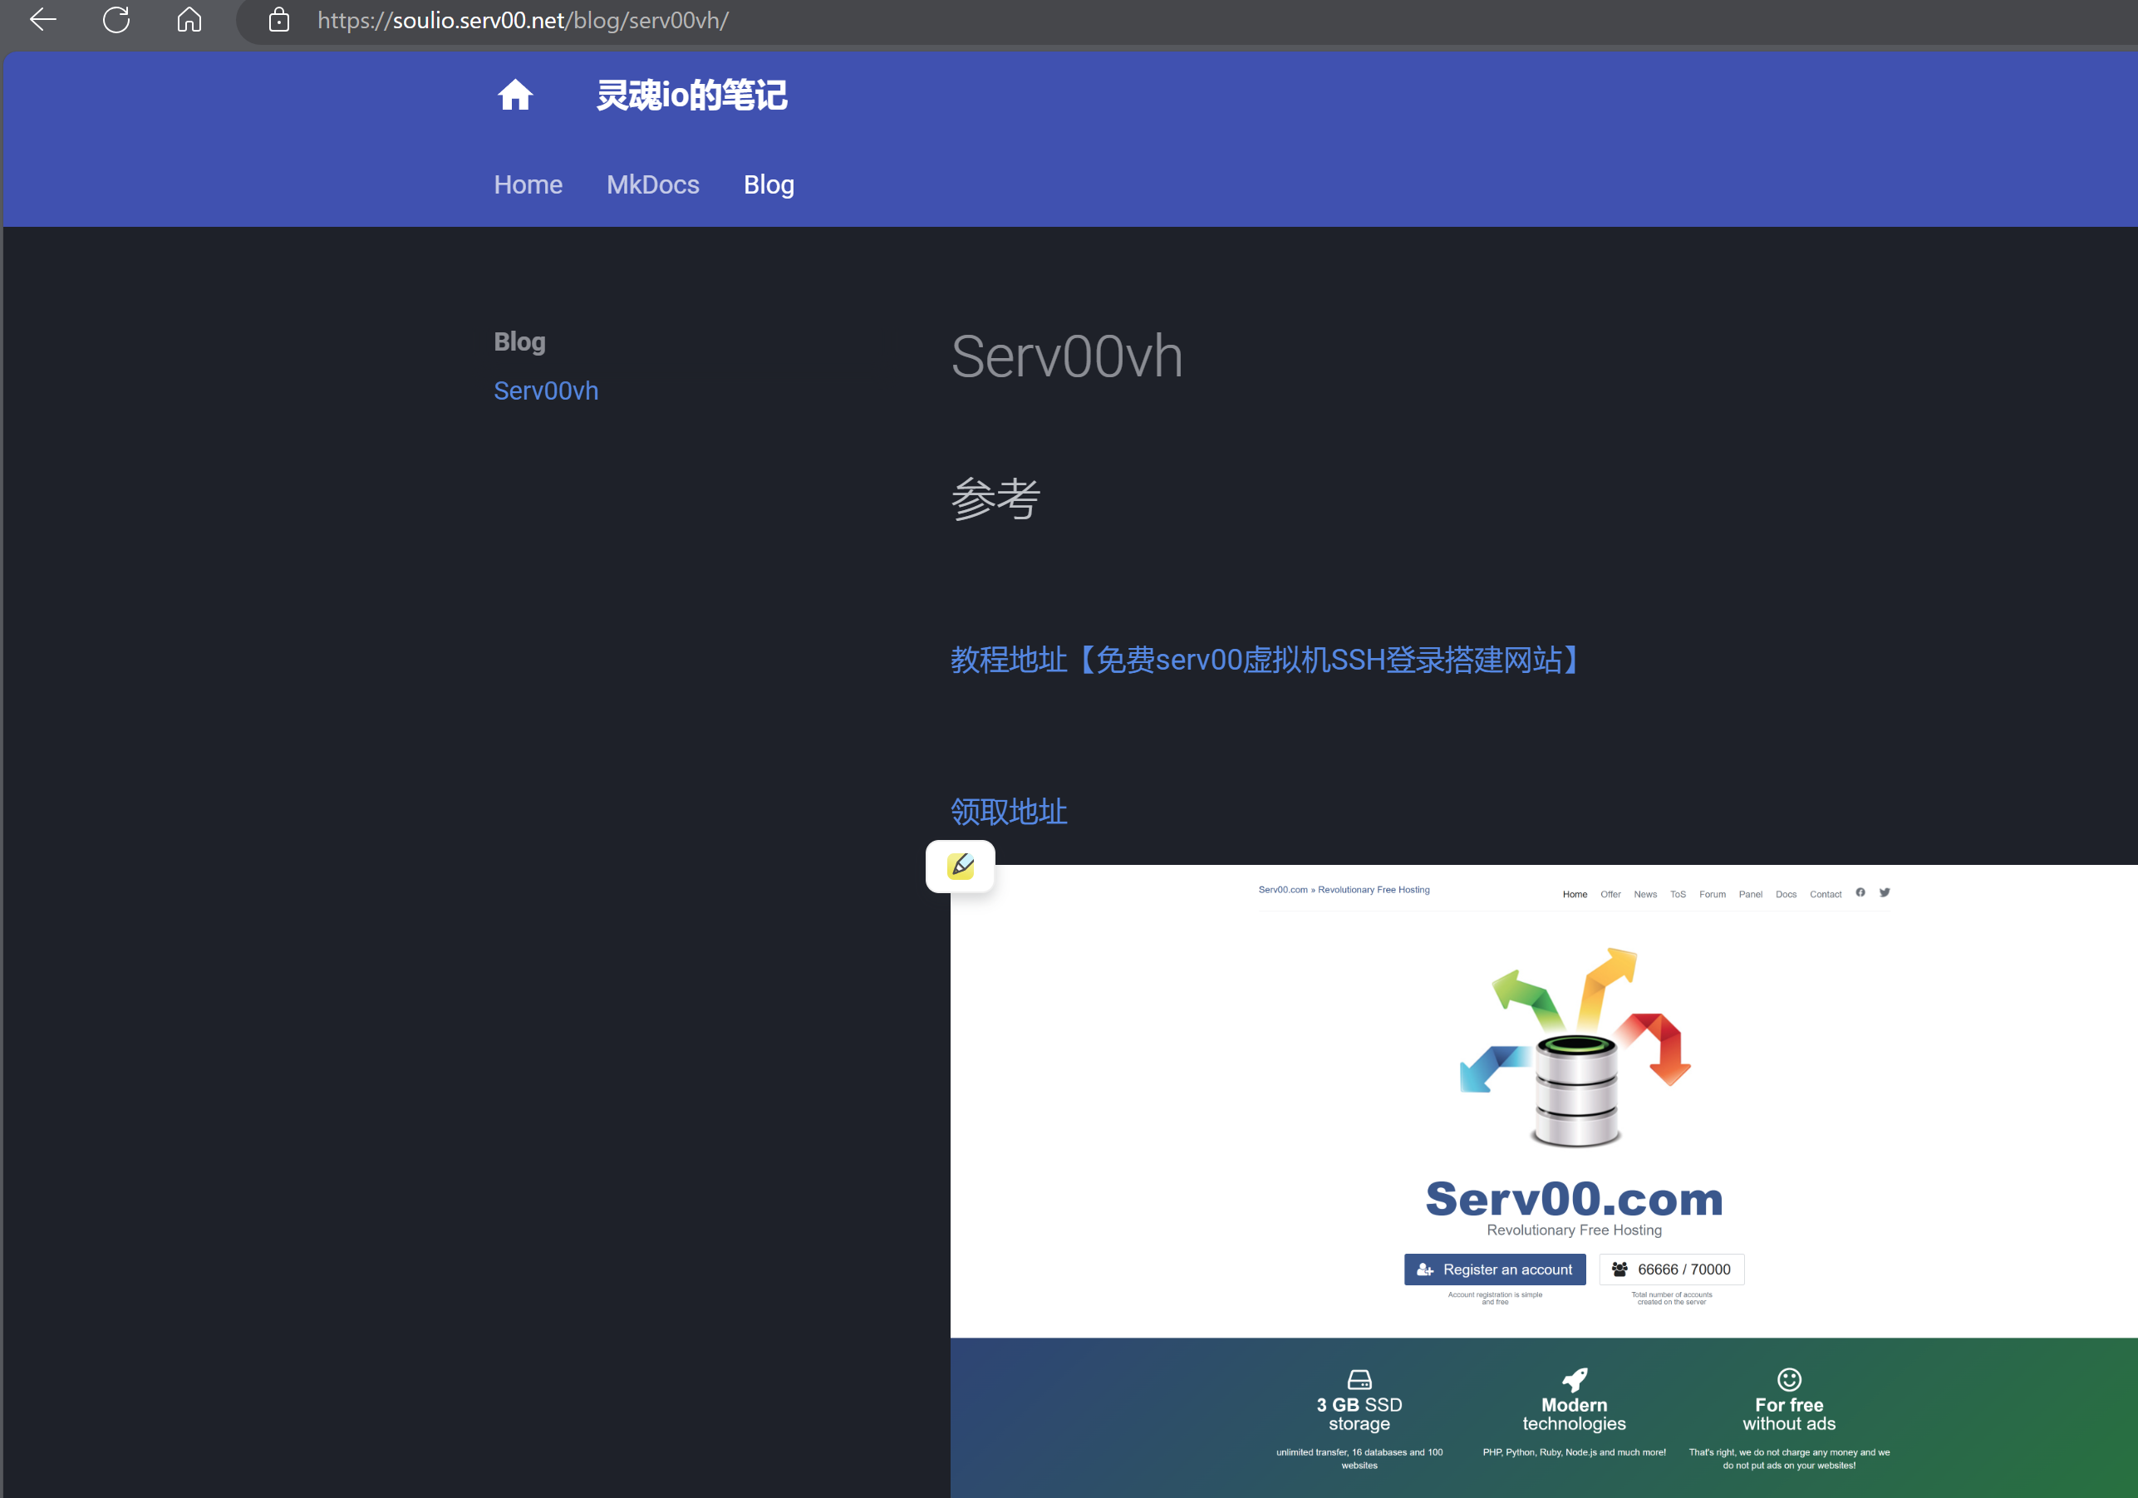Open MkDocs section from navigation bar
Screen dimensions: 2138x1498
click(653, 184)
